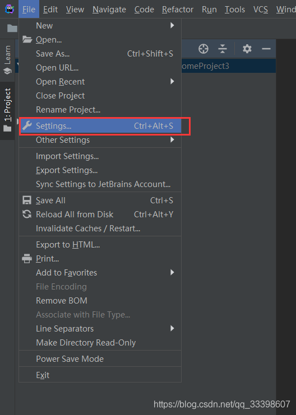Hide the Project panel with minus icon

(266, 49)
